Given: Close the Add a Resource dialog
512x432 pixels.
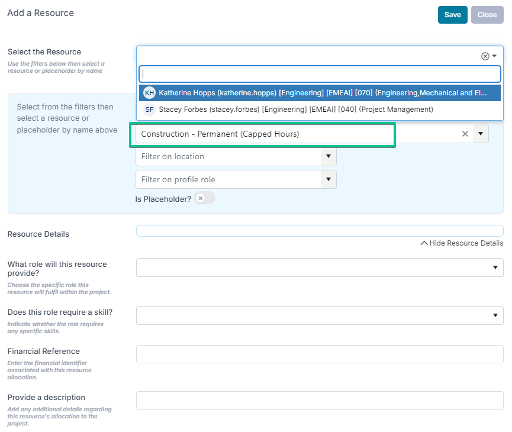Looking at the screenshot, I should click(487, 15).
